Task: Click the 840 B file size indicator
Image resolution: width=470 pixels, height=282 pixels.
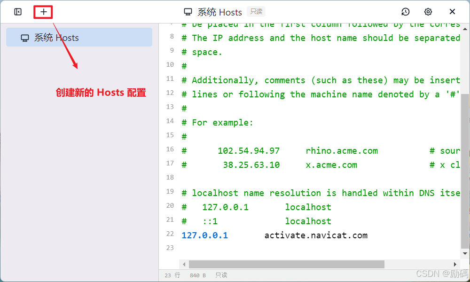Action: (x=197, y=275)
